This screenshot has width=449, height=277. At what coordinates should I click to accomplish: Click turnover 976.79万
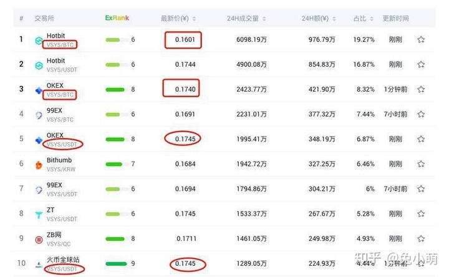coord(322,39)
